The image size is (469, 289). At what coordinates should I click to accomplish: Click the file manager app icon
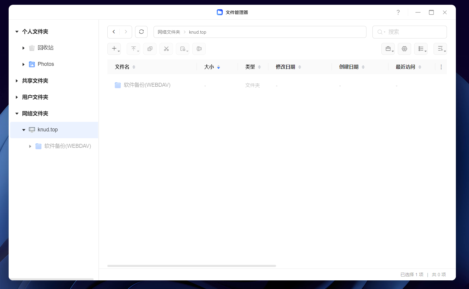click(220, 12)
